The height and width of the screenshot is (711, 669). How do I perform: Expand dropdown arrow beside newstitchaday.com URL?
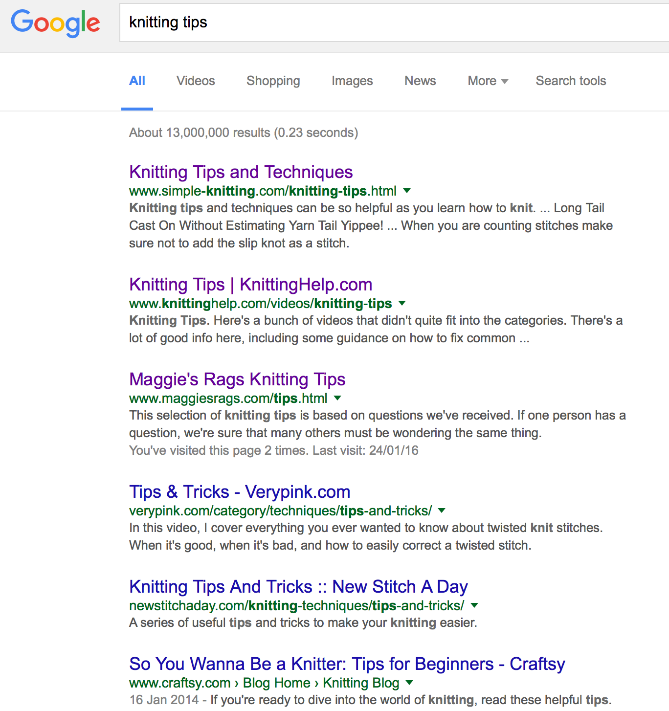pos(474,605)
